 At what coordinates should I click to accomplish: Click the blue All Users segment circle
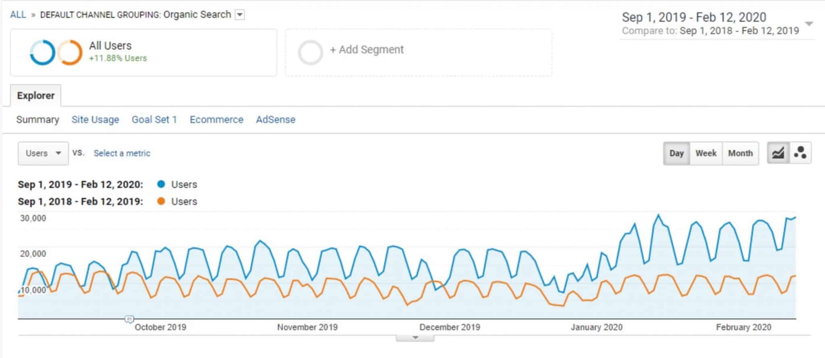click(x=42, y=52)
